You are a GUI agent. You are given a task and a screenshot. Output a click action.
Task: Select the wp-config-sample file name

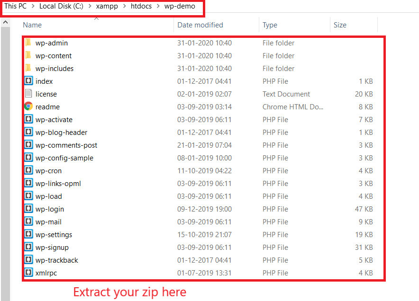coord(64,158)
